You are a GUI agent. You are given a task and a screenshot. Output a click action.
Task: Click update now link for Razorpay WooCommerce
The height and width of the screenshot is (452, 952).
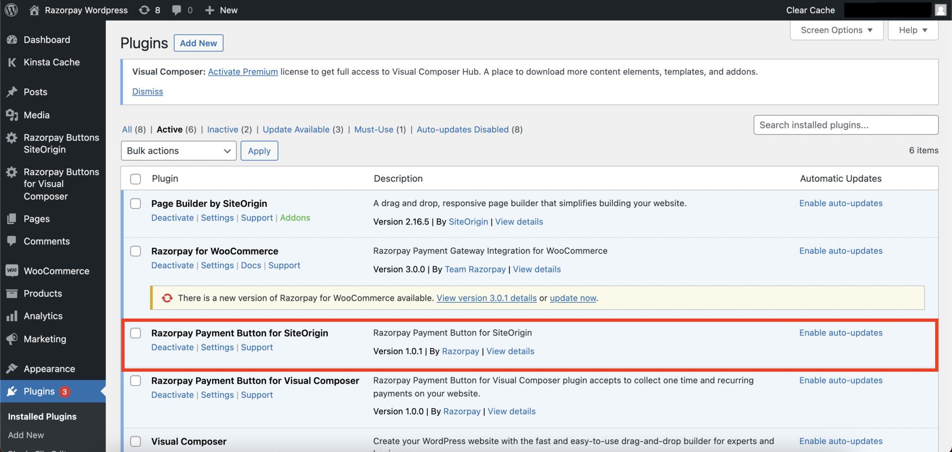[x=573, y=298]
